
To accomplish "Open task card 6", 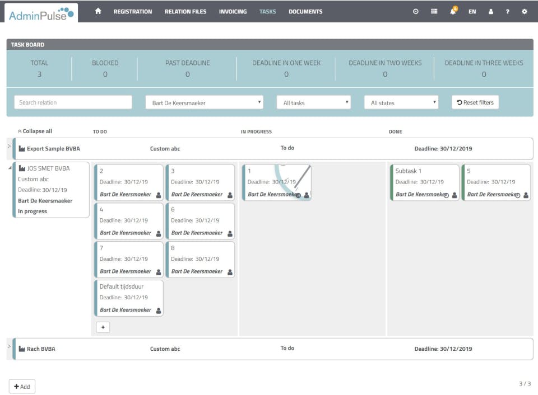I will 200,221.
